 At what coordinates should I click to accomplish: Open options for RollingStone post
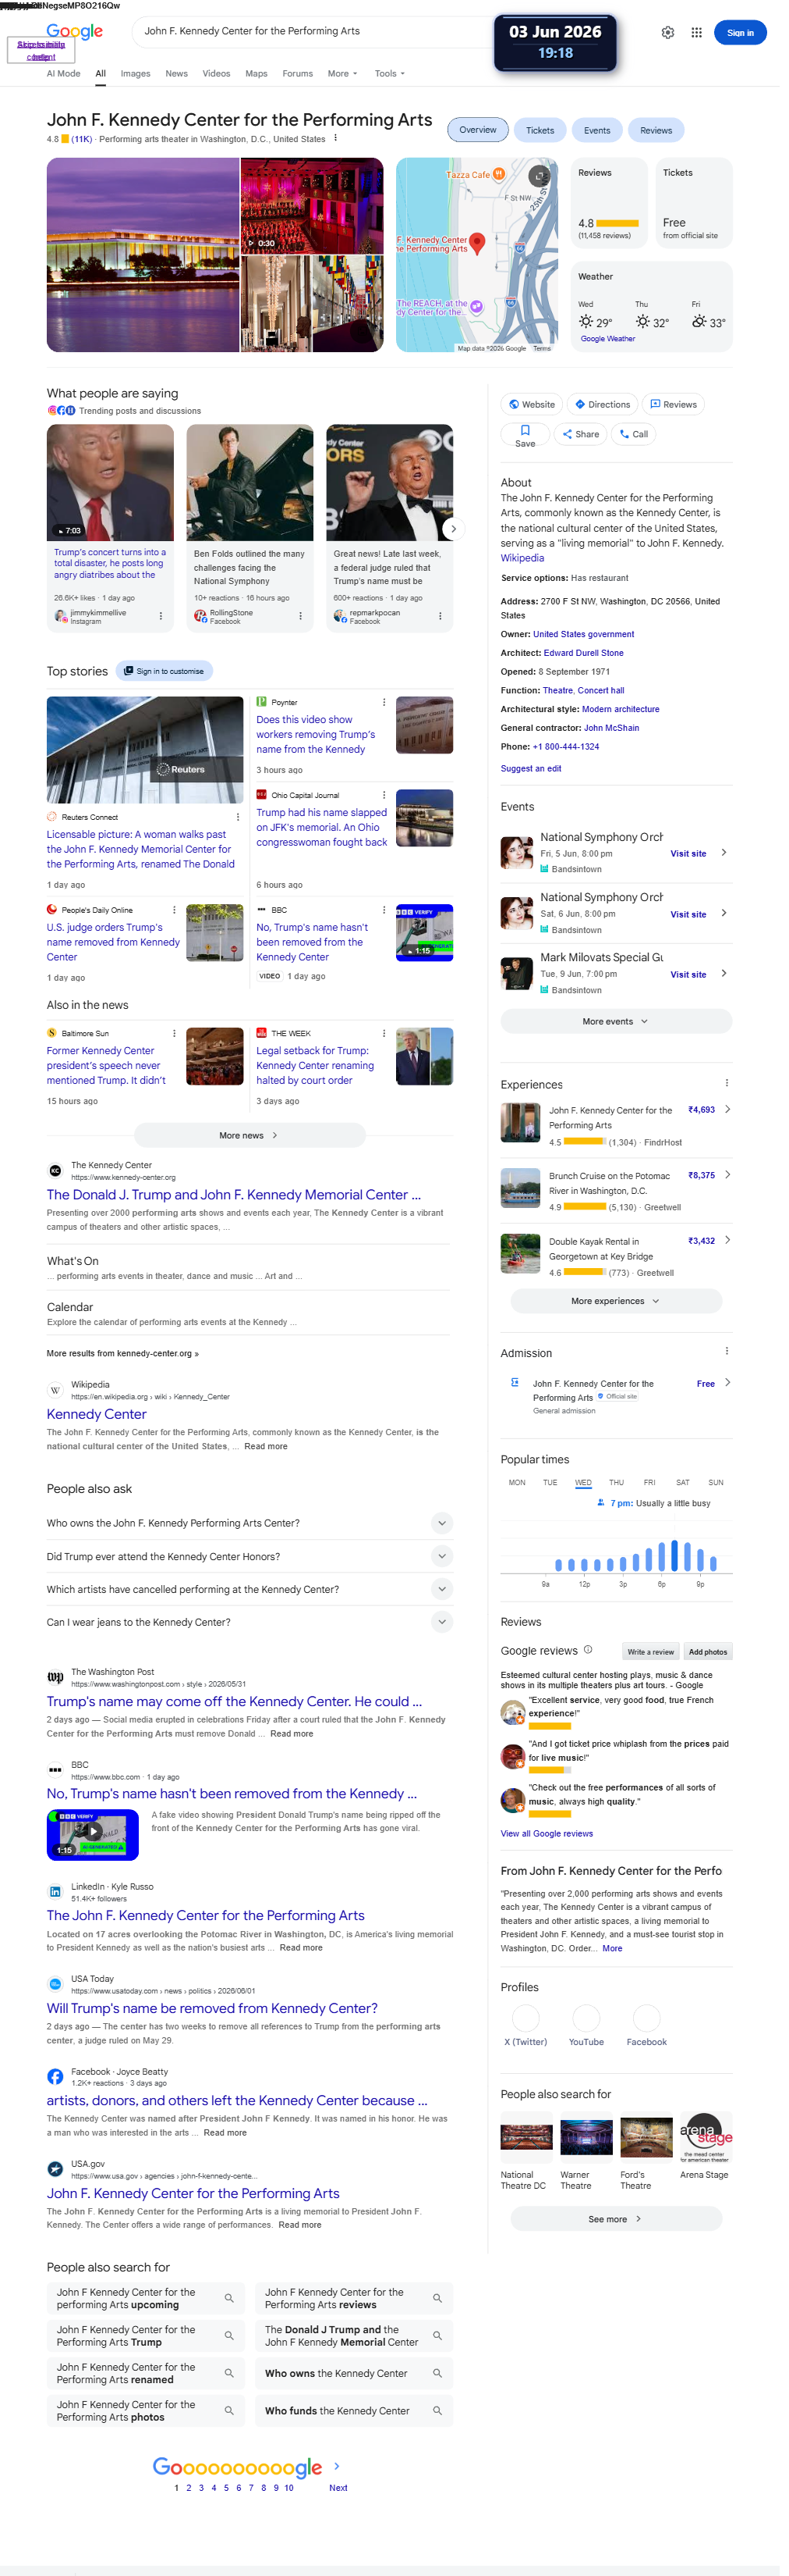click(301, 616)
